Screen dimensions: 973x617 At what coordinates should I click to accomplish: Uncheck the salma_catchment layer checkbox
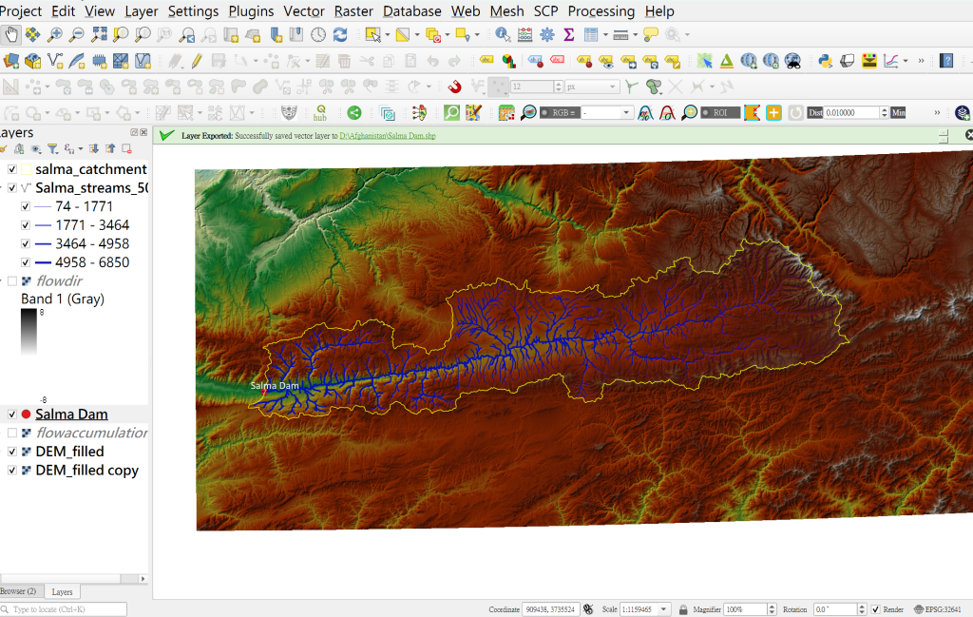(x=11, y=169)
